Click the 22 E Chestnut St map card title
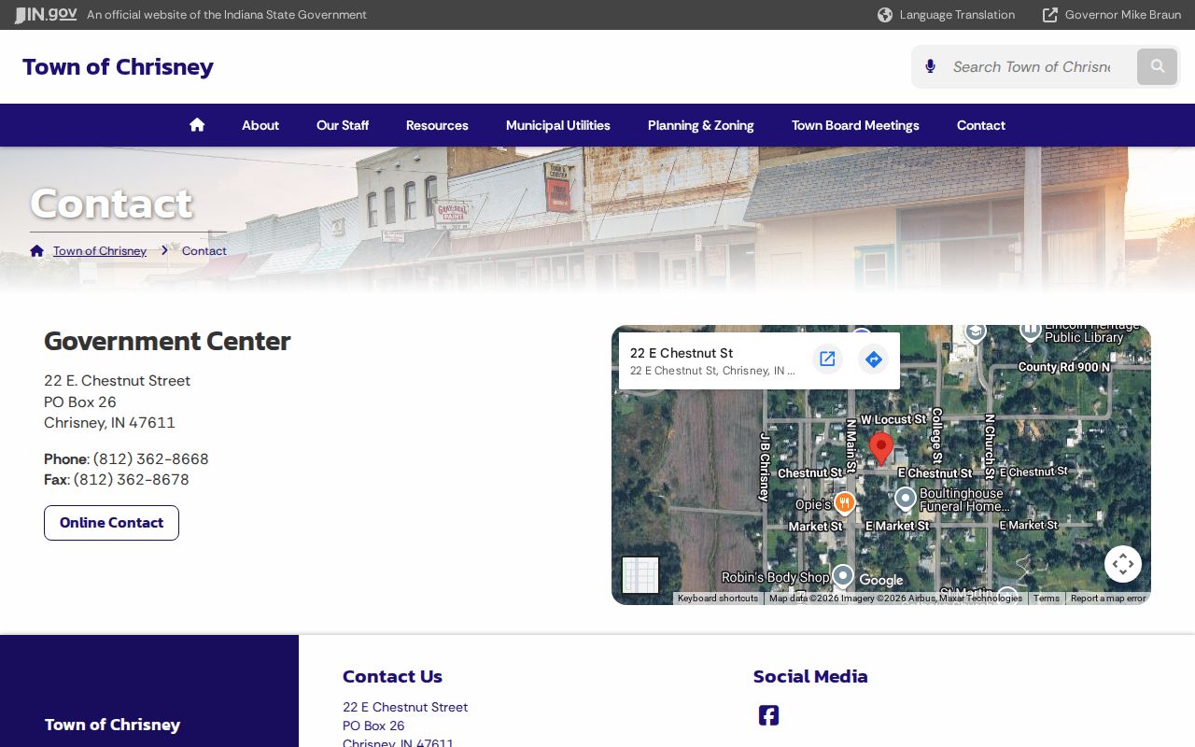The image size is (1195, 747). click(682, 353)
